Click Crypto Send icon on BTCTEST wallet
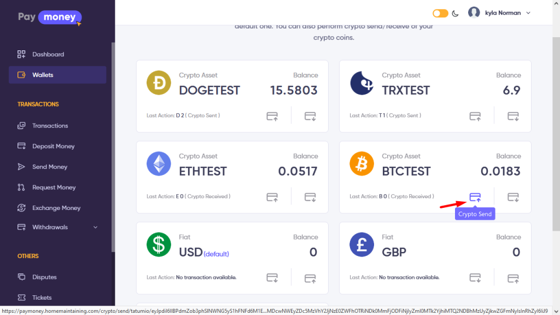This screenshot has width=560, height=315. pyautogui.click(x=475, y=197)
